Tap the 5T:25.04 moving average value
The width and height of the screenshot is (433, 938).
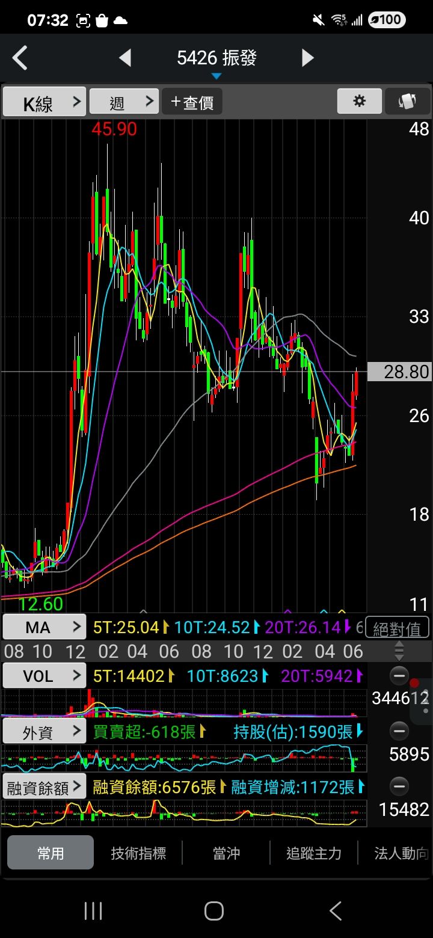coord(126,628)
